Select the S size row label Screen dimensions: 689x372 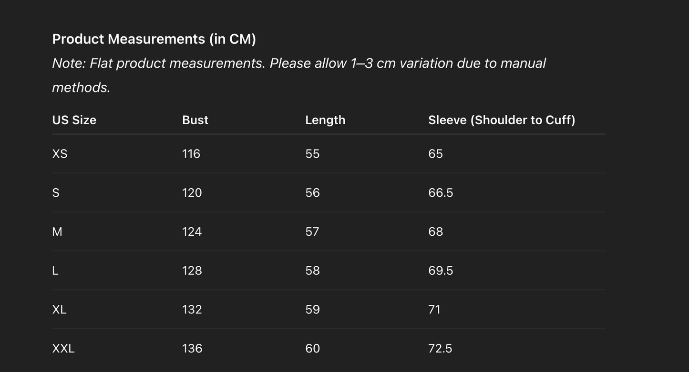coord(56,193)
